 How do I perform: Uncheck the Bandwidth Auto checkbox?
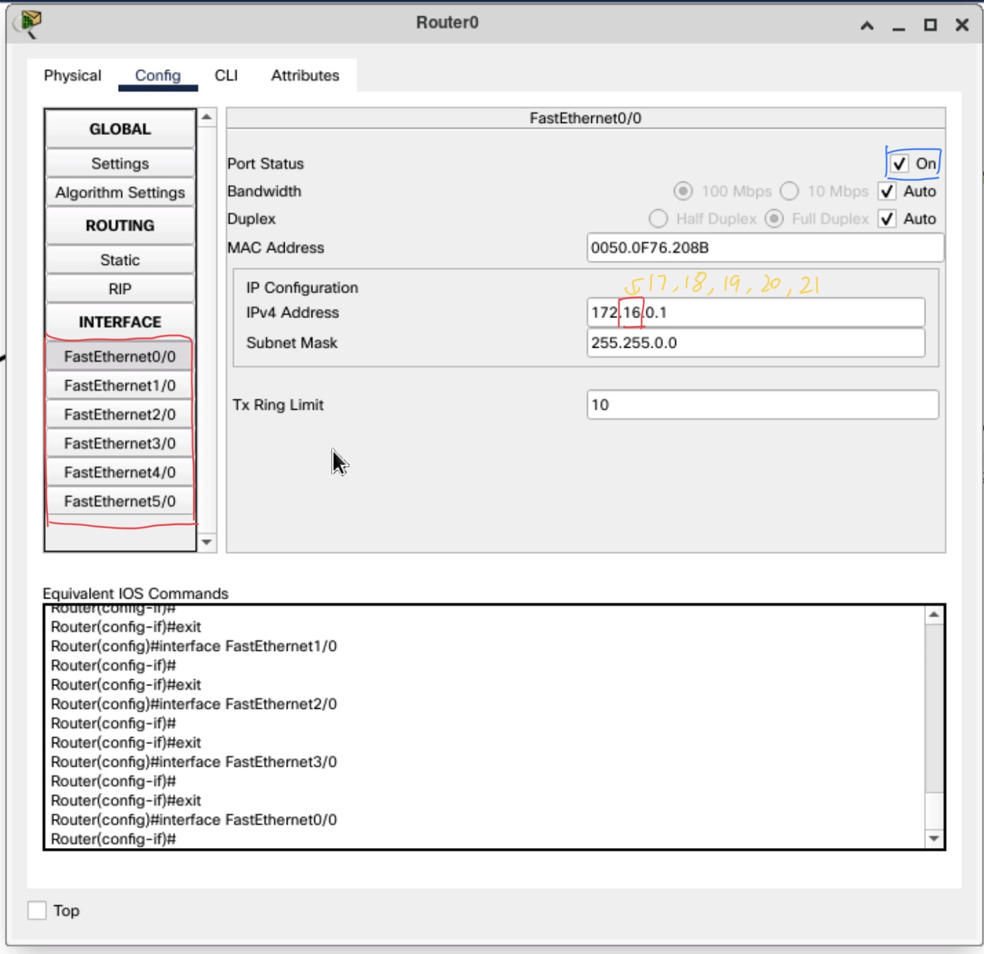[x=888, y=192]
